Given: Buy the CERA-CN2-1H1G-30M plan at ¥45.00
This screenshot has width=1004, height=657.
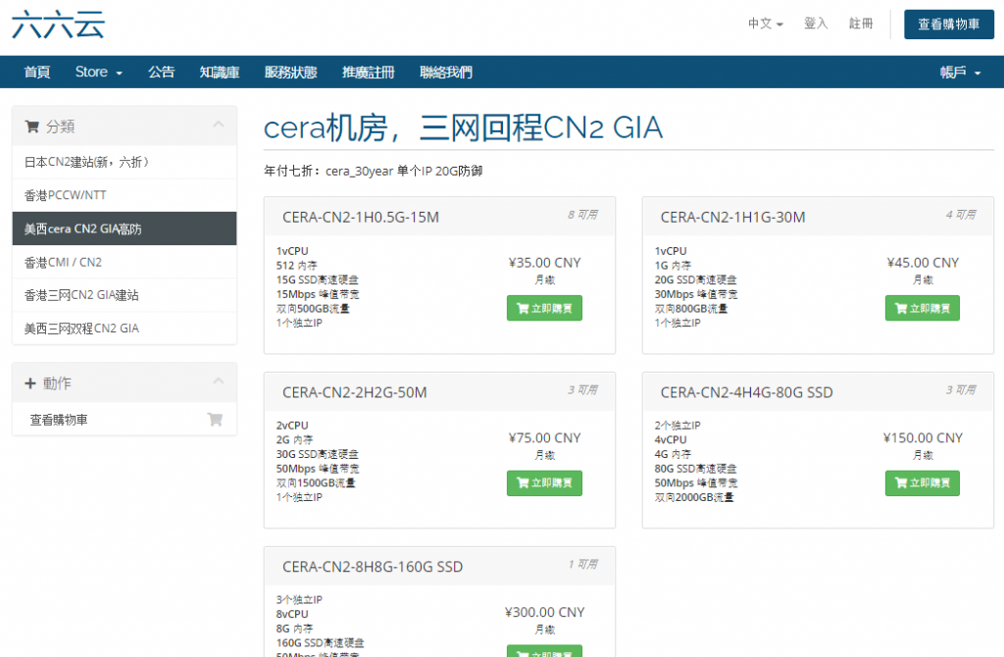Looking at the screenshot, I should click(x=922, y=308).
